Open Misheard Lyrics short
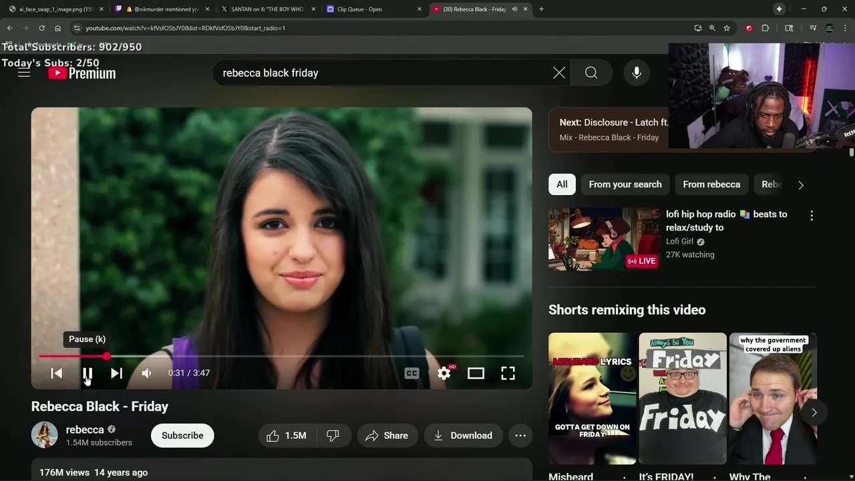 (592, 398)
